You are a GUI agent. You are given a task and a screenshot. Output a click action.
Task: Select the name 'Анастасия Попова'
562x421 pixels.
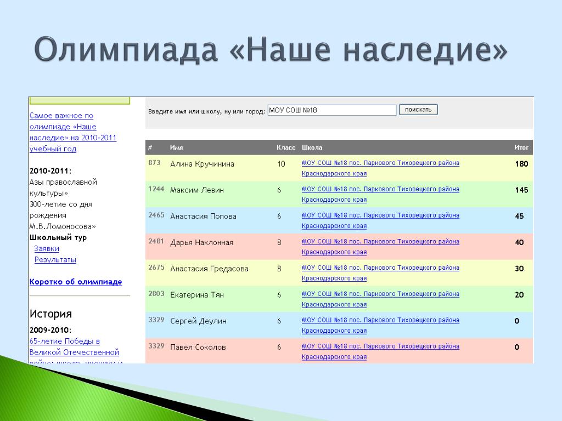coord(203,216)
